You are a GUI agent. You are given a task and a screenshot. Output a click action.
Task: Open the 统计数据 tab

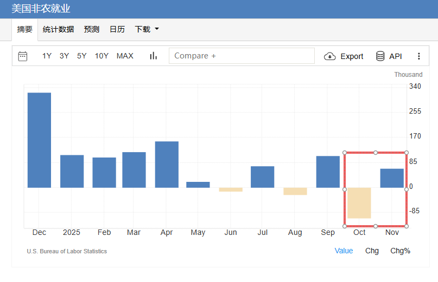click(58, 29)
